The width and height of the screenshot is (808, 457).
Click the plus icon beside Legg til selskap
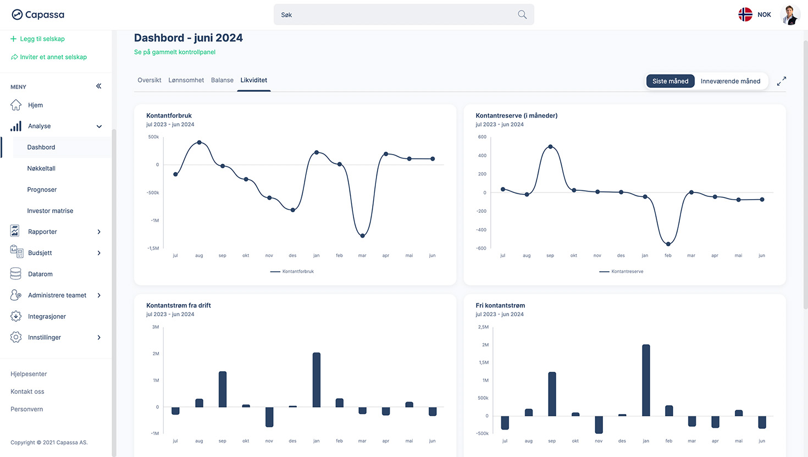[x=14, y=39]
